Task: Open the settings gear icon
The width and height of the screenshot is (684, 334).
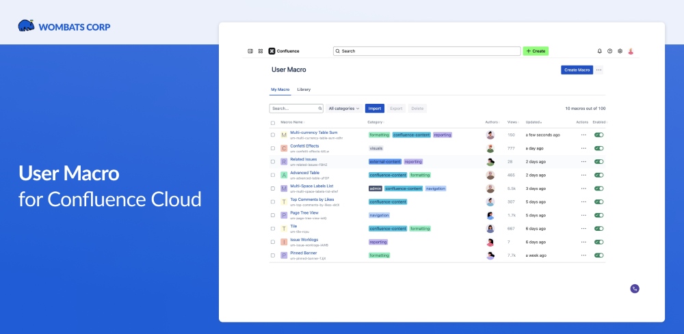Action: (620, 51)
